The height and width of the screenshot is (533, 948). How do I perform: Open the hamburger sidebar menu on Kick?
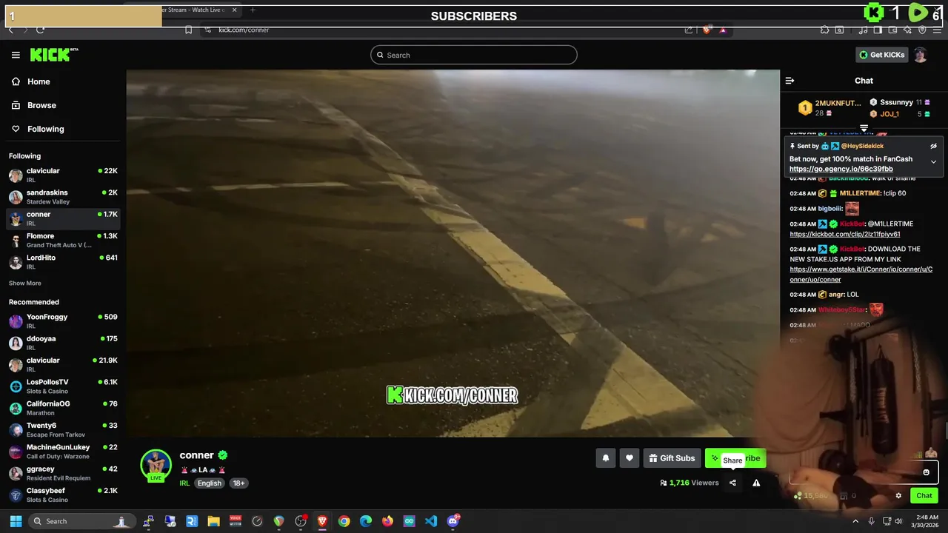tap(16, 55)
